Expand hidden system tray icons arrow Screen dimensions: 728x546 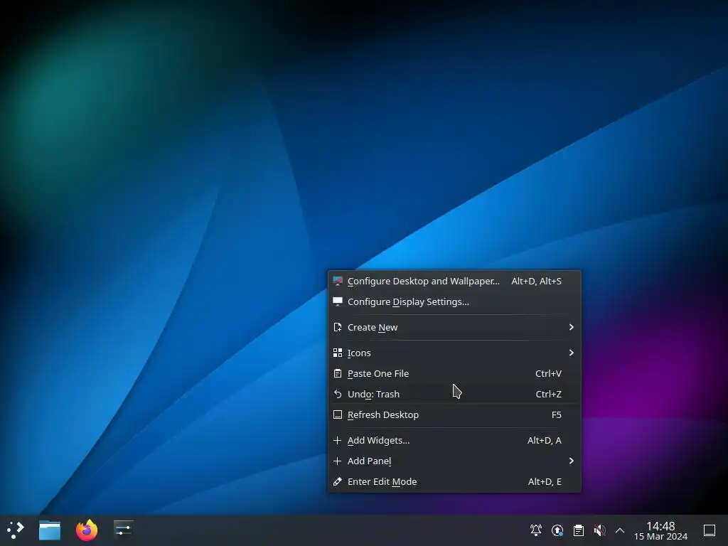[x=620, y=530]
